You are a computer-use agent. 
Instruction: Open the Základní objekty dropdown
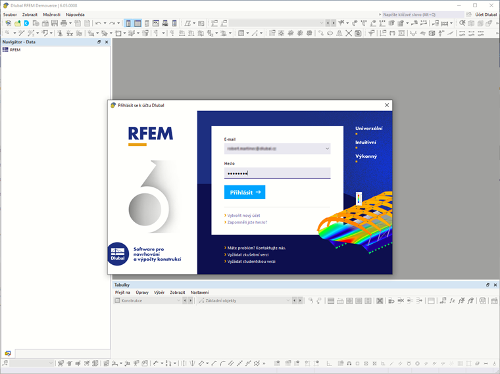point(287,300)
